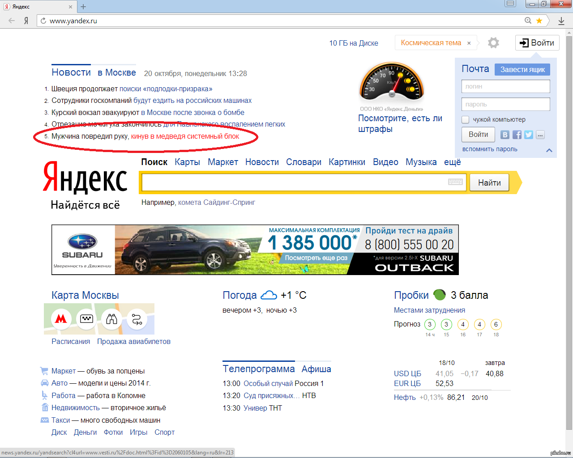Open news about кинув в медведя системный блок
This screenshot has width=573, height=458.
(185, 136)
